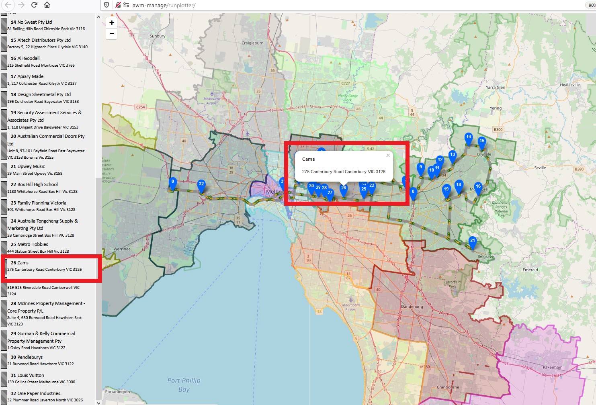This screenshot has width=596, height=405.
Task: Select stop 17 Apiary Made
Action: (x=51, y=80)
